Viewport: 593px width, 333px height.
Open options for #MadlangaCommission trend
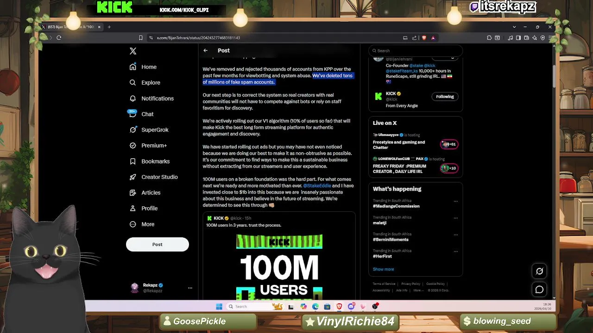point(456,201)
